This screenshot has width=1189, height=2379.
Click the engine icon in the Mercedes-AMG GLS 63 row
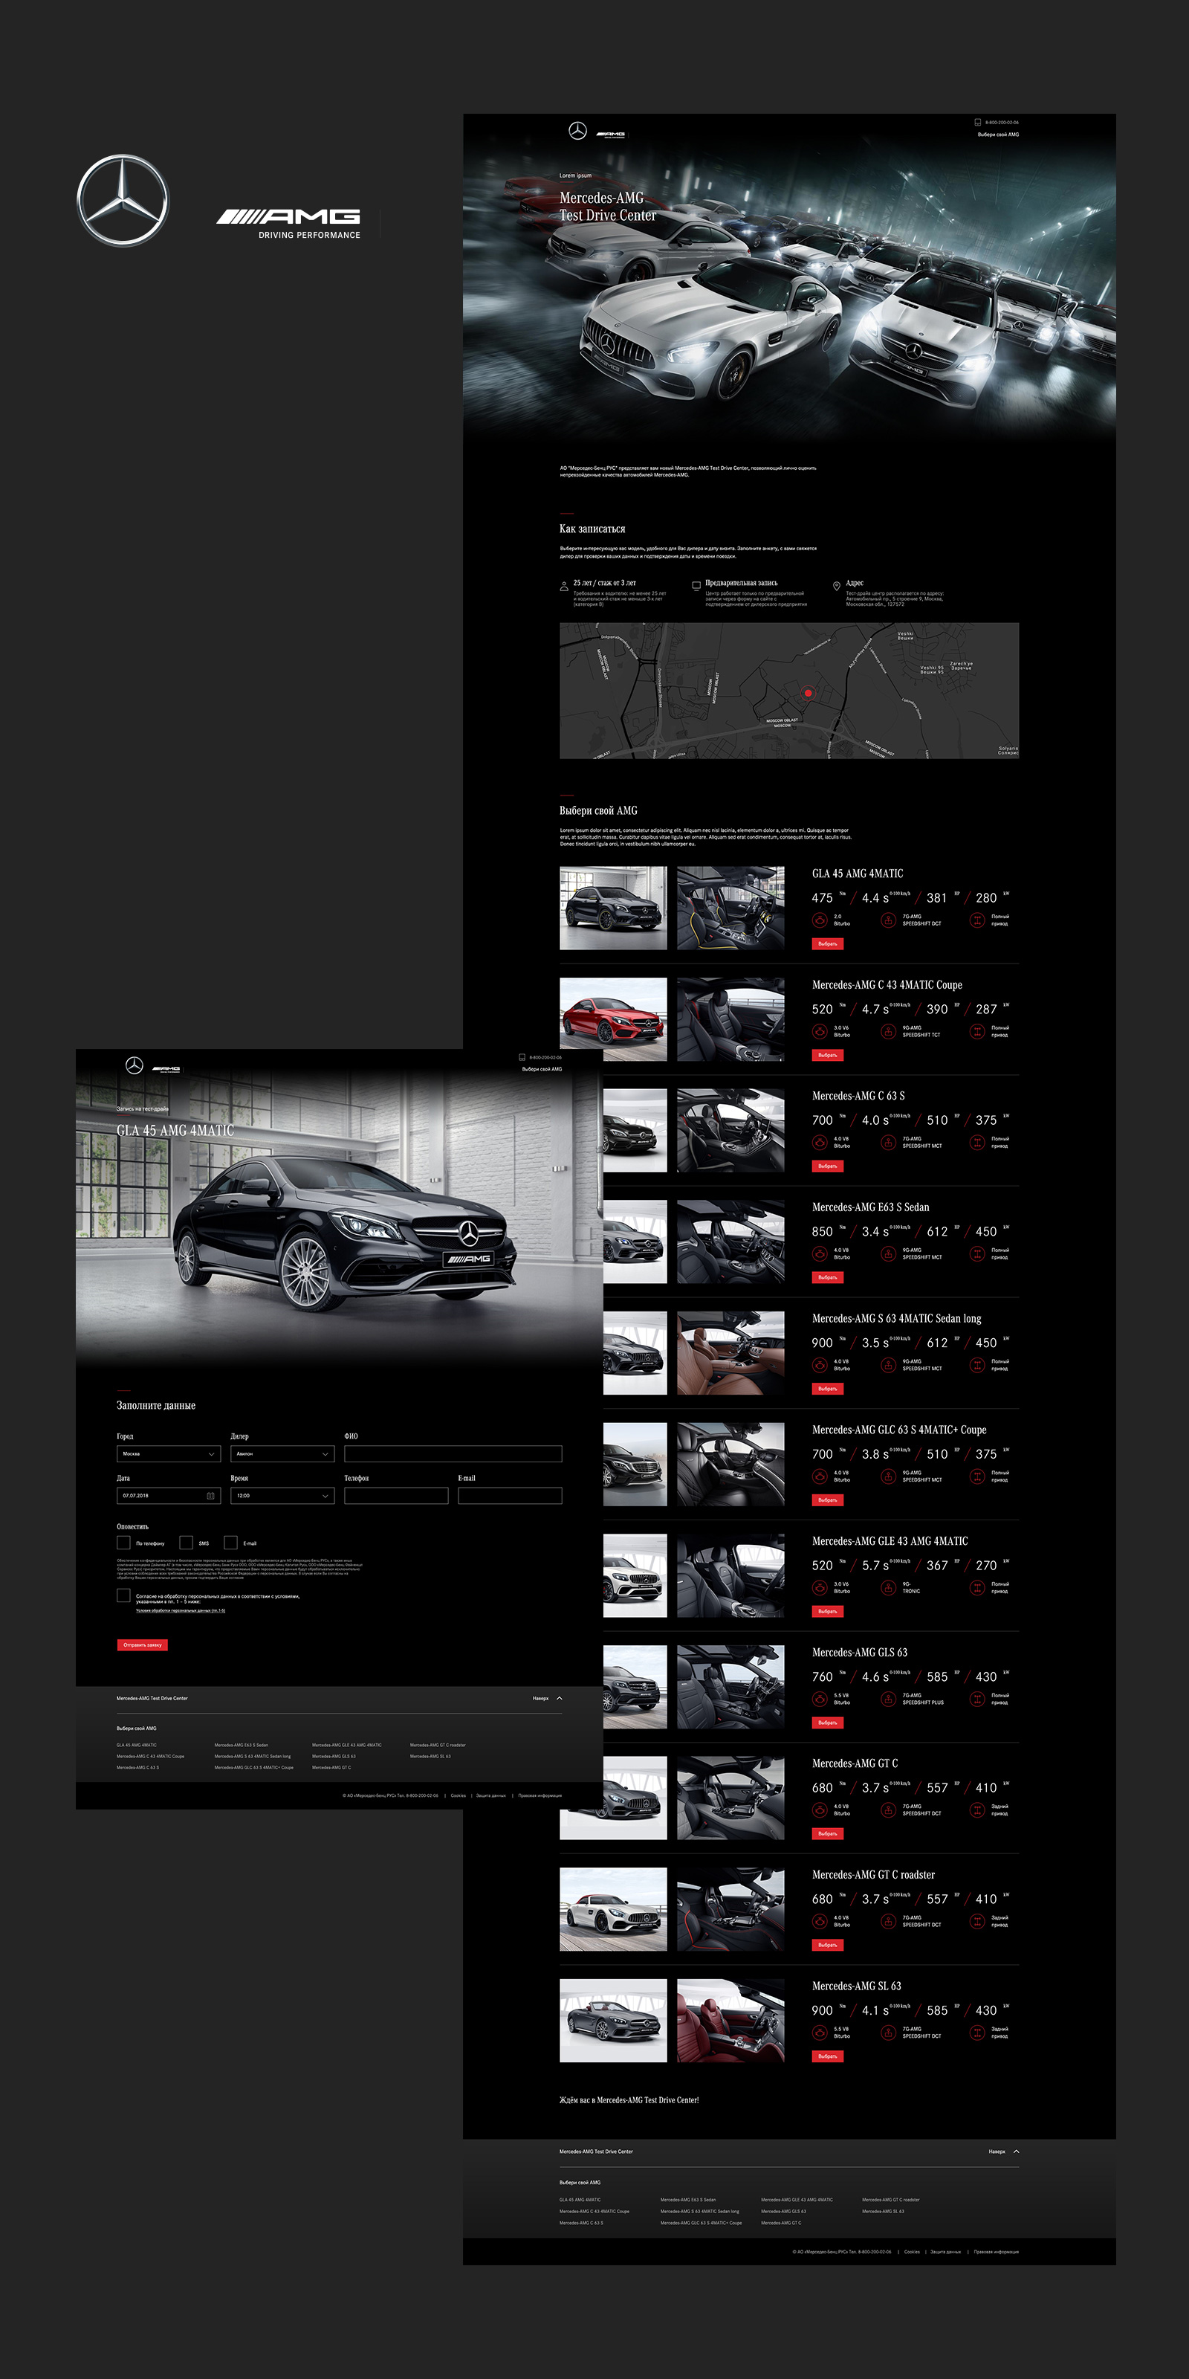coord(819,1699)
